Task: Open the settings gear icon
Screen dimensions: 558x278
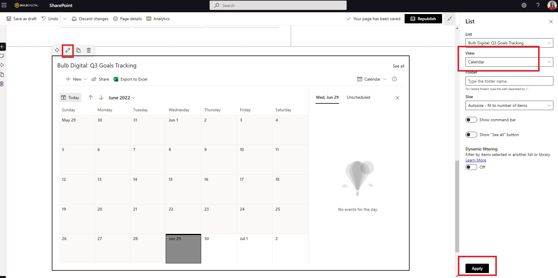Action: point(524,5)
